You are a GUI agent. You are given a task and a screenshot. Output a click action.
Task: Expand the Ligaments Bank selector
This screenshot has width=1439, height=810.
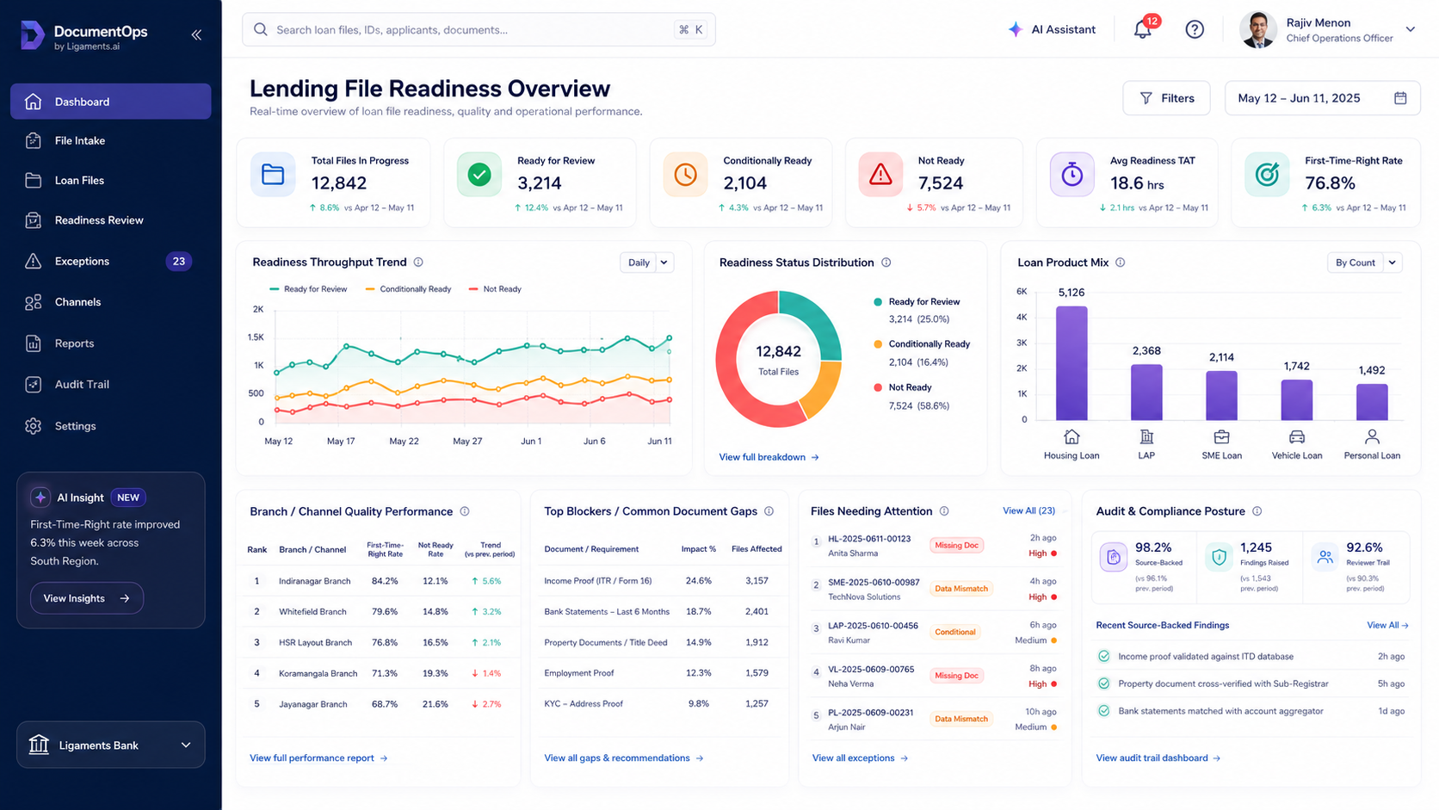(111, 745)
